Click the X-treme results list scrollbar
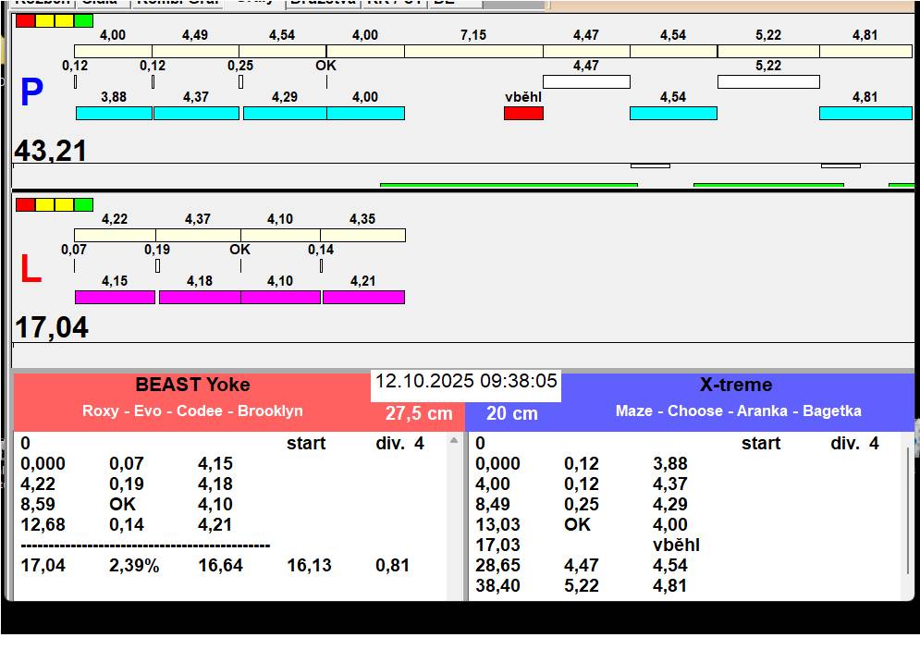920x662 pixels. pyautogui.click(x=908, y=510)
